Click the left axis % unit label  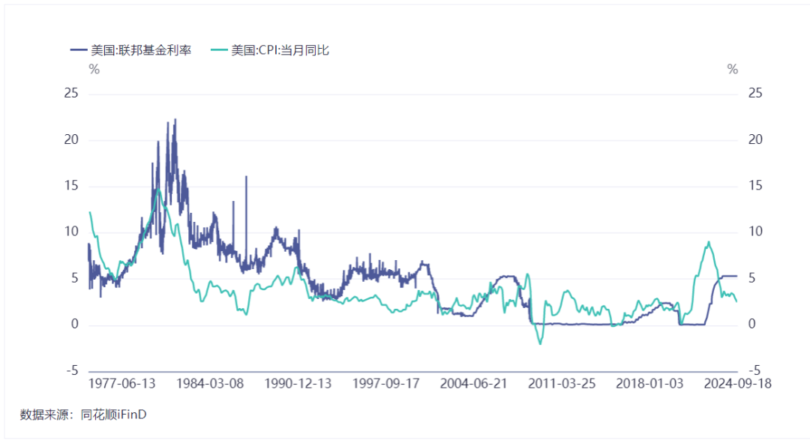(94, 69)
